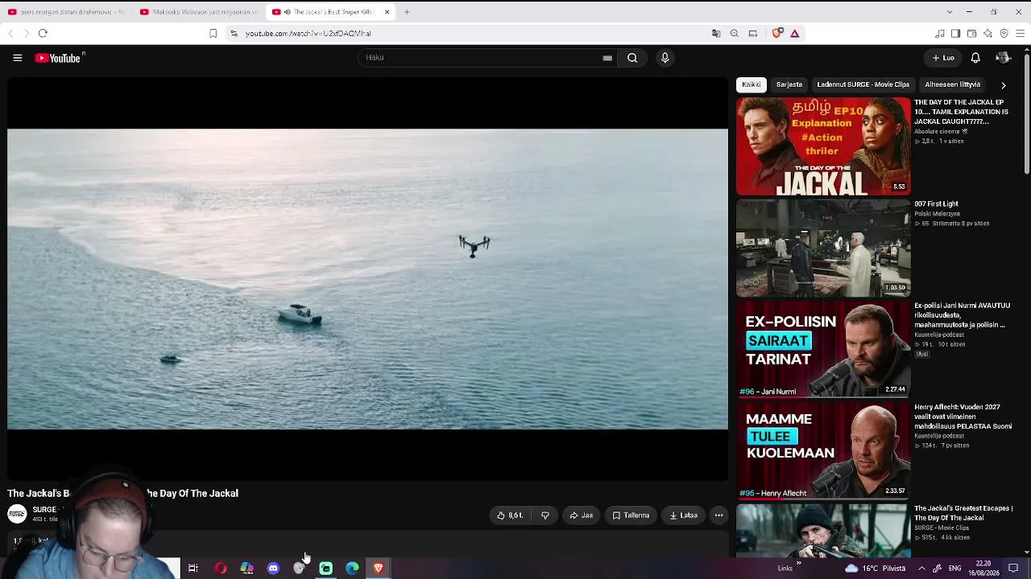The width and height of the screenshot is (1031, 579).
Task: Open Task View in the taskbar
Action: pyautogui.click(x=193, y=569)
